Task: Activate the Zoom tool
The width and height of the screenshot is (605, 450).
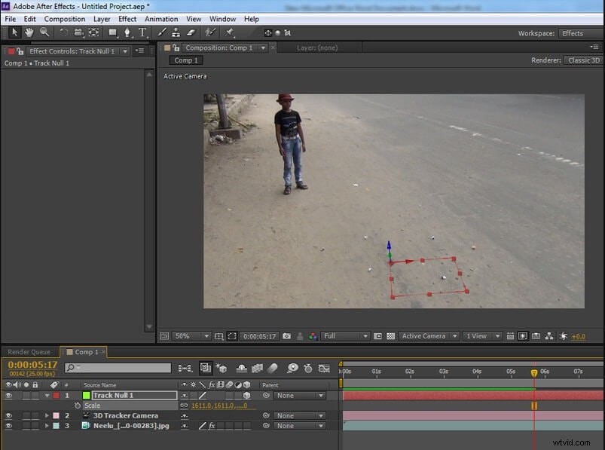Action: point(46,32)
